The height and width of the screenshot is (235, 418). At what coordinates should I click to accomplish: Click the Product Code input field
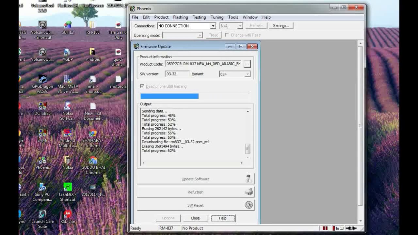click(x=203, y=64)
